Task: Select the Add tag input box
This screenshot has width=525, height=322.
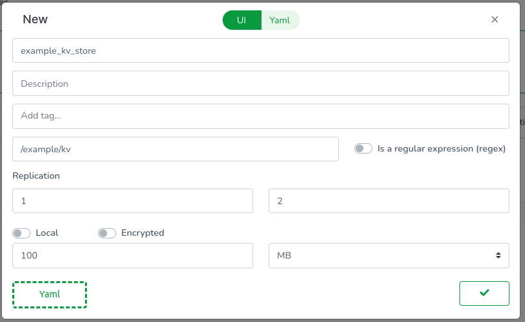Action: pos(260,116)
